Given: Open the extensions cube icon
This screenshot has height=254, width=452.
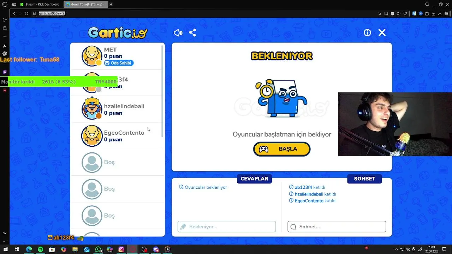Looking at the screenshot, I should click(x=427, y=13).
